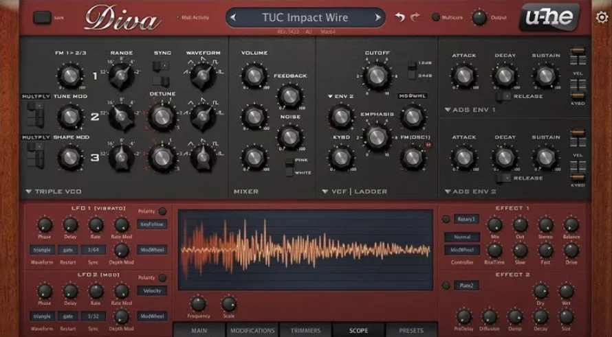The height and width of the screenshot is (337, 612).
Task: Switch to the Modifications tab
Action: coord(252,330)
